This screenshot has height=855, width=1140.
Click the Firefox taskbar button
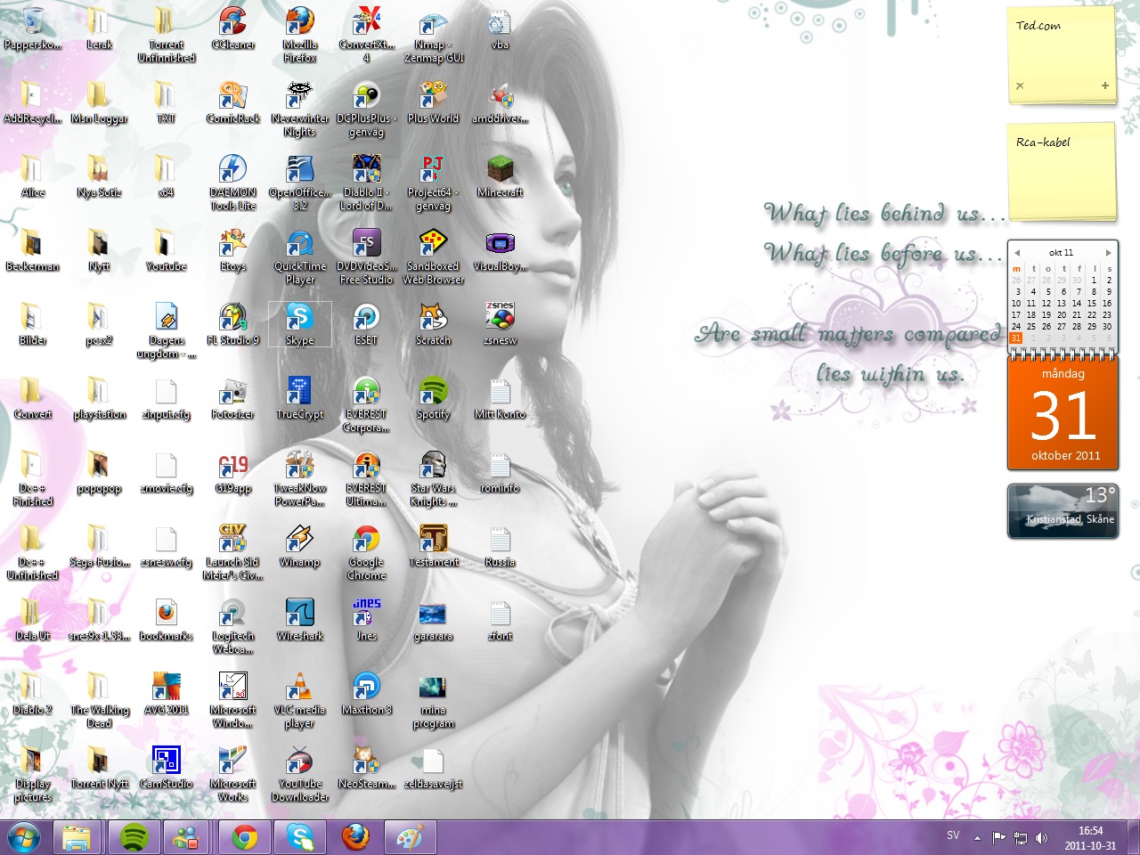(355, 837)
